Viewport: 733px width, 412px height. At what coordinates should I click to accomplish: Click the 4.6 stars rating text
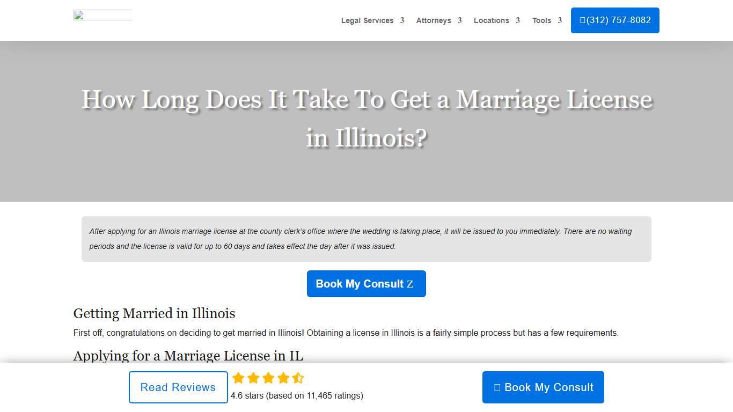click(296, 395)
